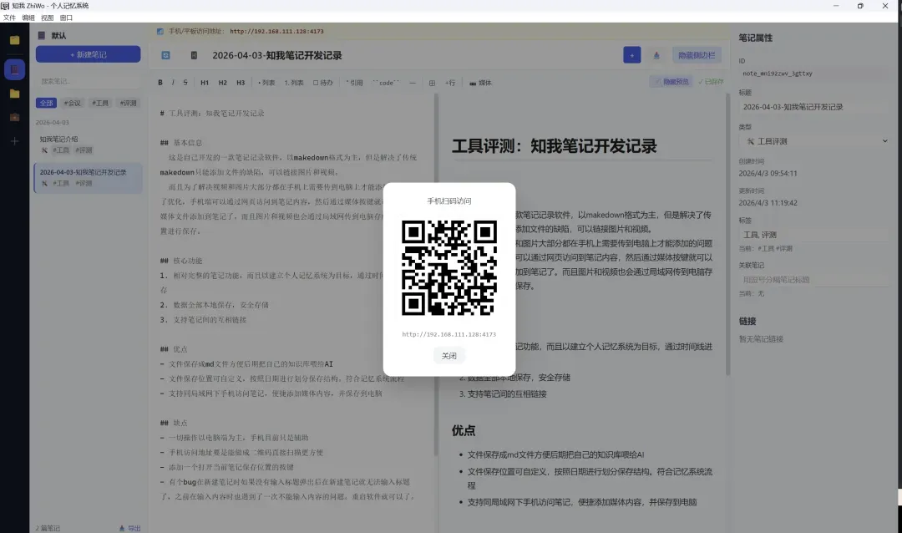Open the 窗口 menu
The width and height of the screenshot is (902, 533).
click(66, 18)
